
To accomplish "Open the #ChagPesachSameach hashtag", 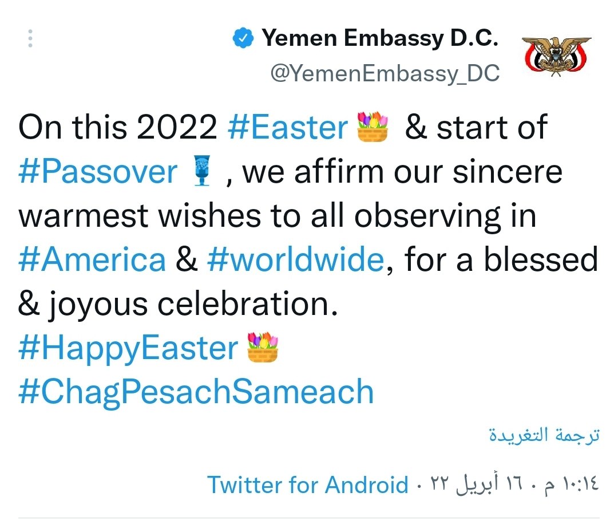I will (196, 392).
